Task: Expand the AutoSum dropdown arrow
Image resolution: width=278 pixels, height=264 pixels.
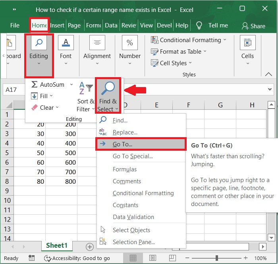Action: click(x=71, y=85)
